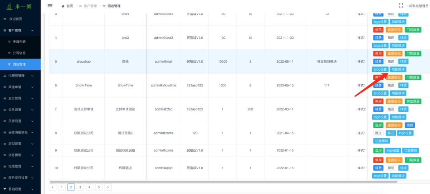Click 门店数量 in the 权限酒店 row
The width and height of the screenshot is (430, 194).
click(x=413, y=160)
